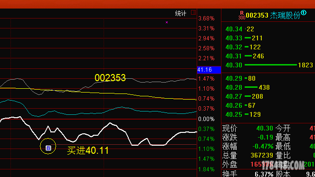Click the 涨幅 value -0.47%
Image resolution: width=315 pixels, height=177 pixels.
click(263, 147)
